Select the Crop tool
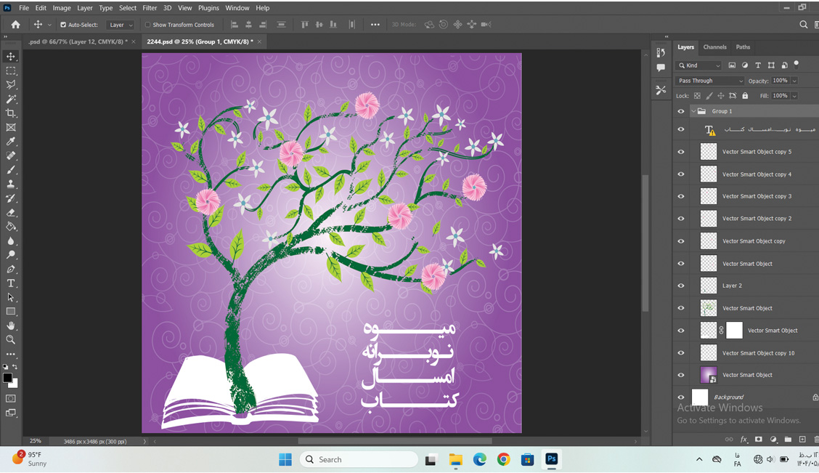Viewport: 819px width, 473px height. [x=10, y=113]
